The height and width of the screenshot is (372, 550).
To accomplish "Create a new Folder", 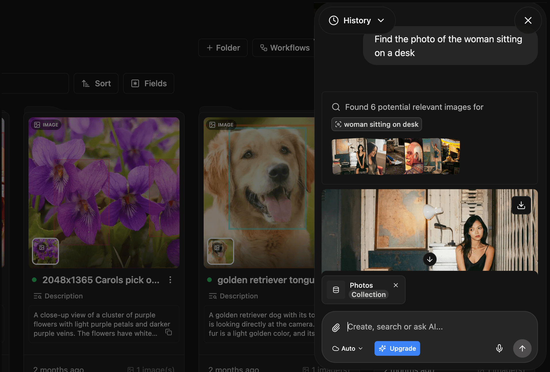I will click(x=223, y=48).
